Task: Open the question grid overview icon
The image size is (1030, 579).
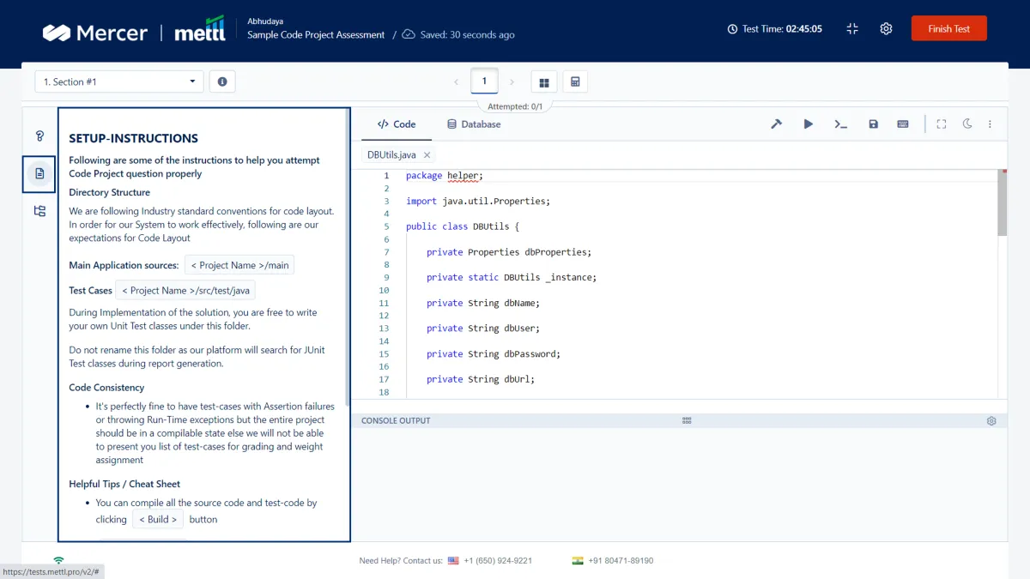Action: (543, 82)
